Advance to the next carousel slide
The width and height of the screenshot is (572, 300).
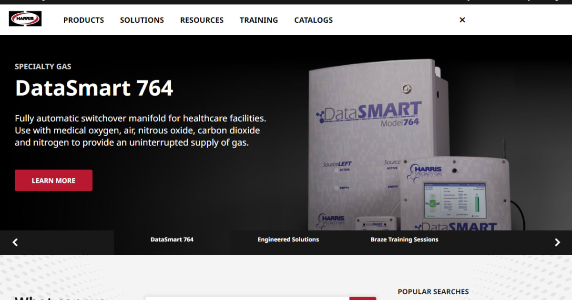[557, 242]
